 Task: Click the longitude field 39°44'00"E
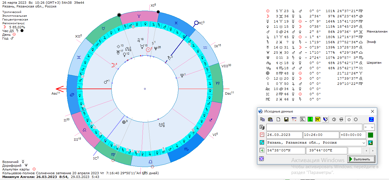tap(327, 151)
